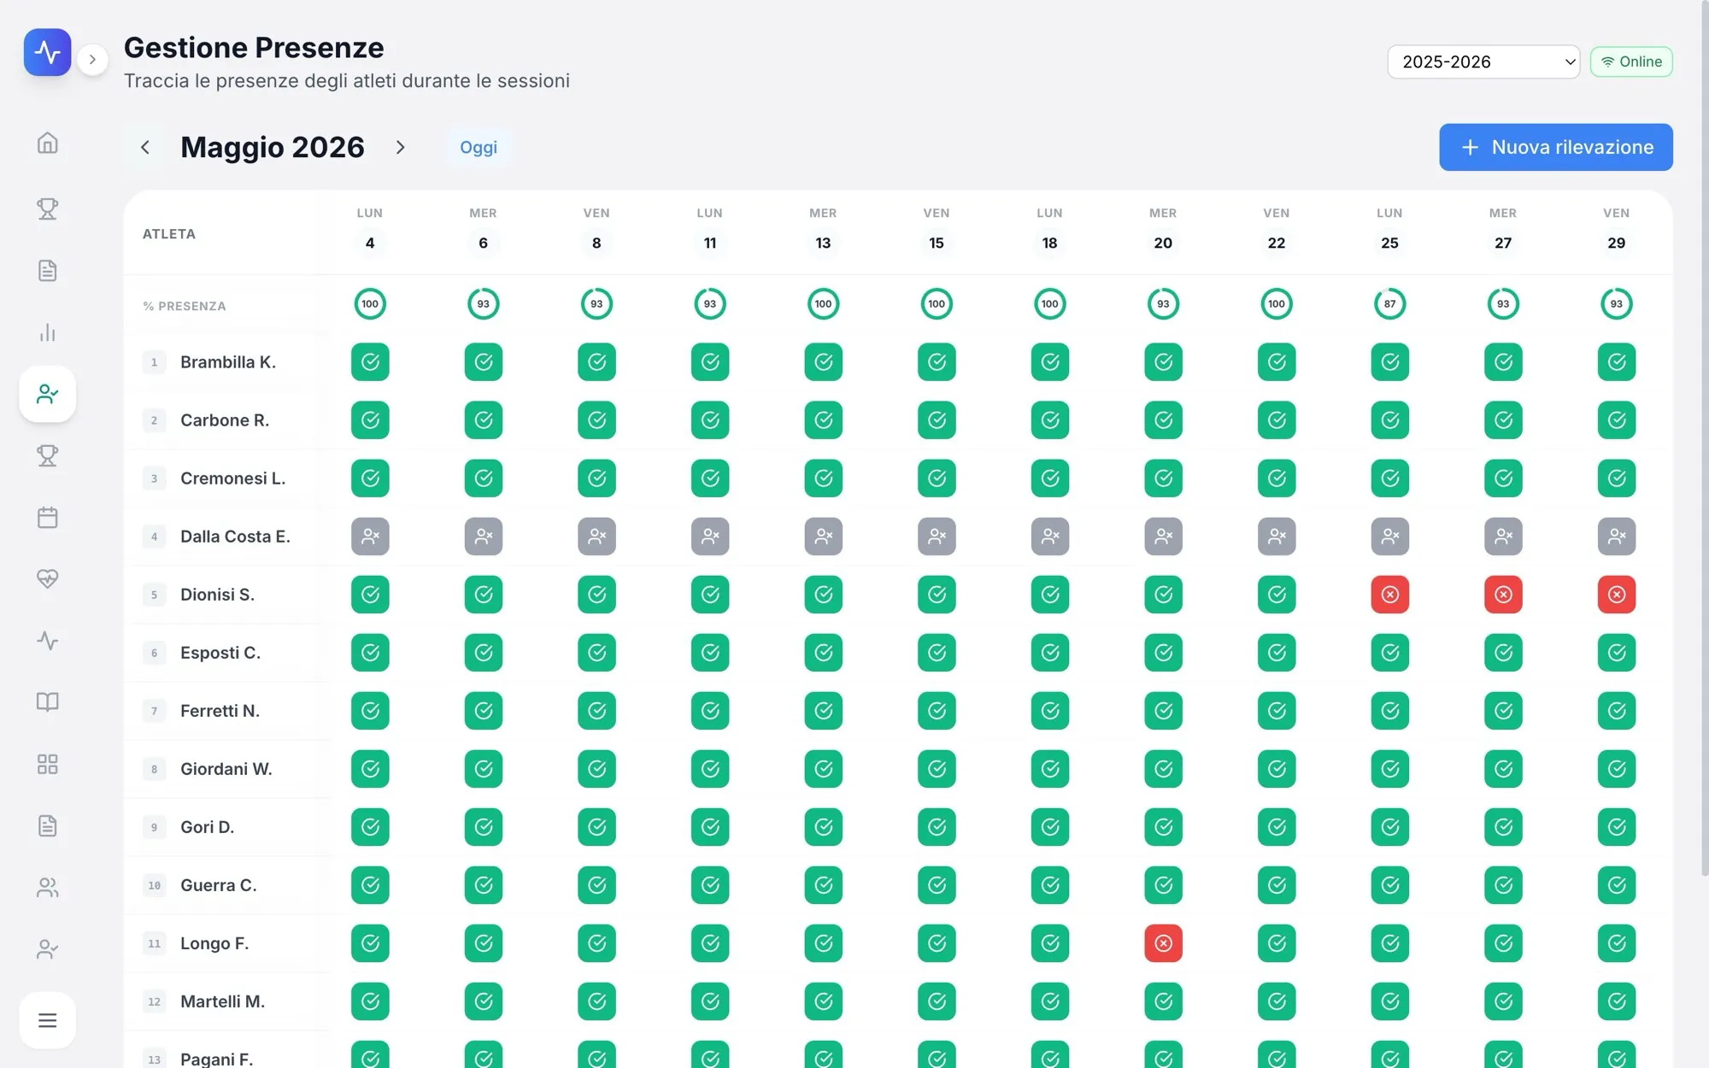Toggle Longo F. absent mark on day 20
Screen dimensions: 1709x1068
[x=1164, y=943]
